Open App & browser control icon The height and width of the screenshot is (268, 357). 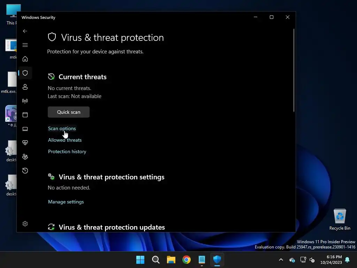[25, 114]
